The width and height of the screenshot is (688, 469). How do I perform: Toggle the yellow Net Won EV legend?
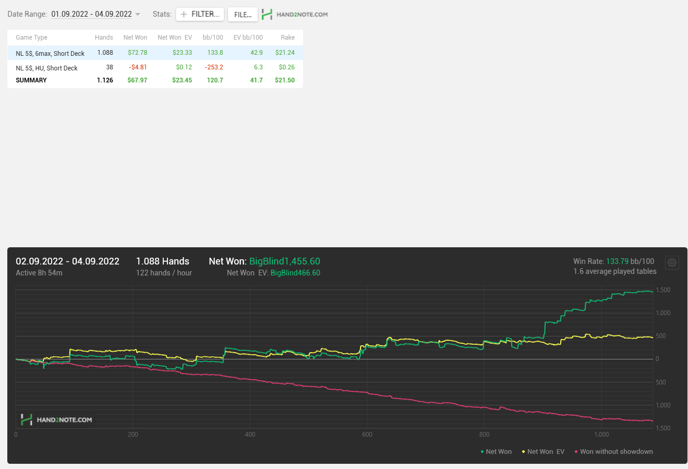[x=543, y=452]
